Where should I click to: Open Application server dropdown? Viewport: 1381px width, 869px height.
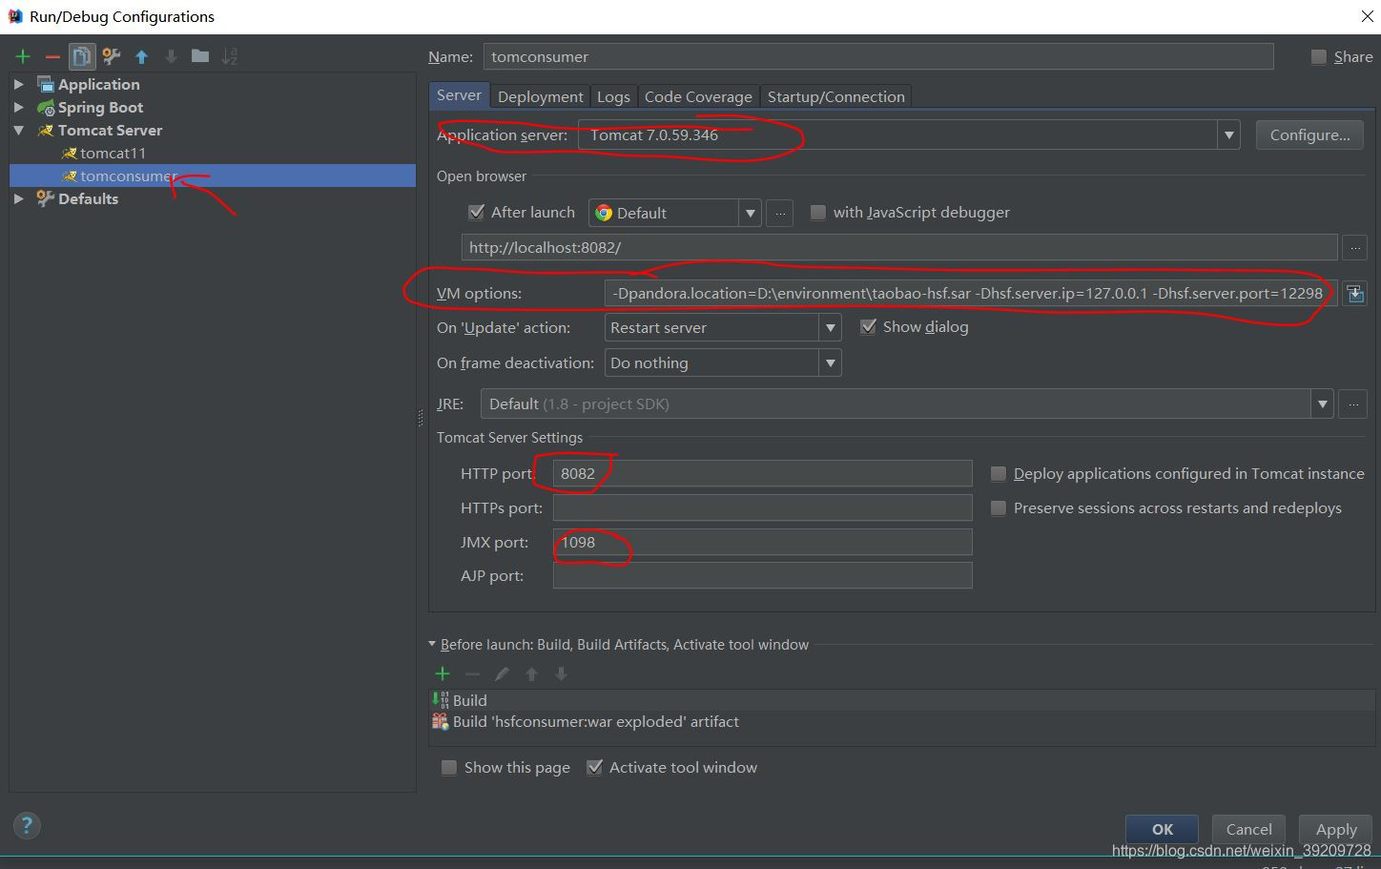coord(1228,135)
